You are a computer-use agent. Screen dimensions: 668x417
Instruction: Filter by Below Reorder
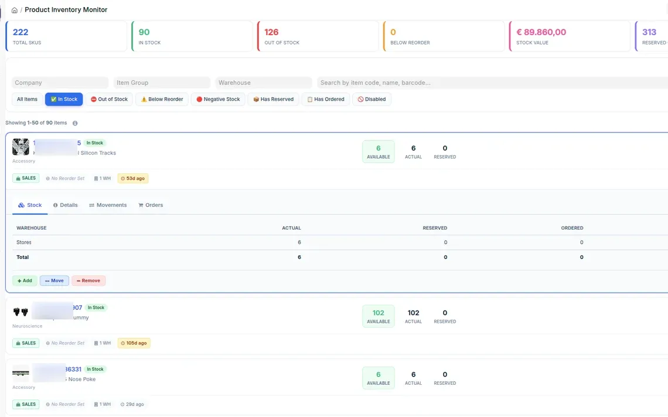tap(162, 99)
